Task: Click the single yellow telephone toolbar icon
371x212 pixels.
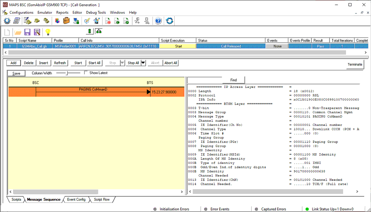Action: click(x=37, y=21)
